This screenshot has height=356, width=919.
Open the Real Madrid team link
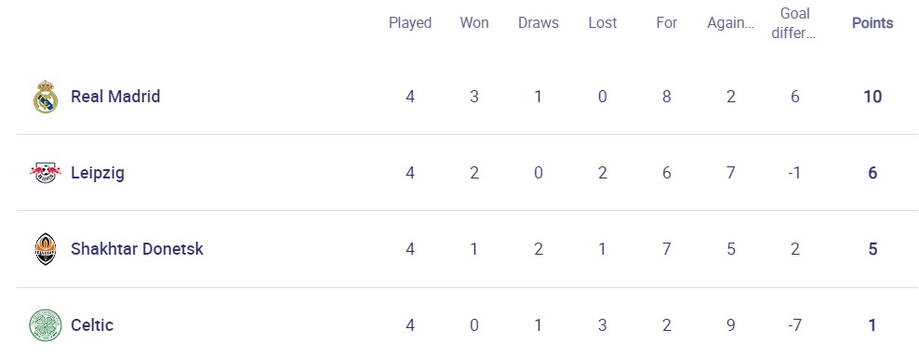(x=115, y=96)
